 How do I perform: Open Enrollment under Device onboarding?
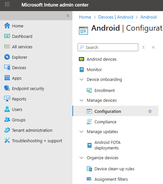pyautogui.click(x=105, y=90)
